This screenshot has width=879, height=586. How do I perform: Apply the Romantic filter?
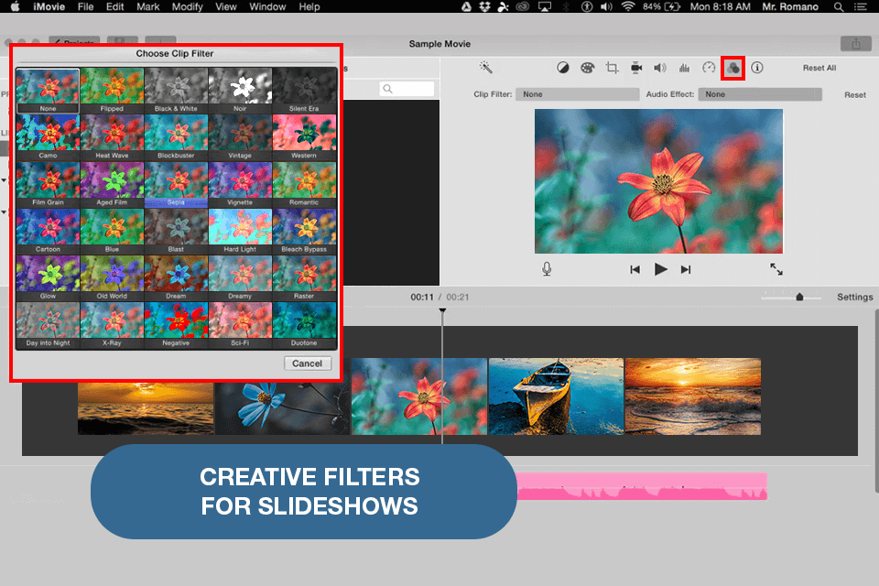(x=304, y=184)
